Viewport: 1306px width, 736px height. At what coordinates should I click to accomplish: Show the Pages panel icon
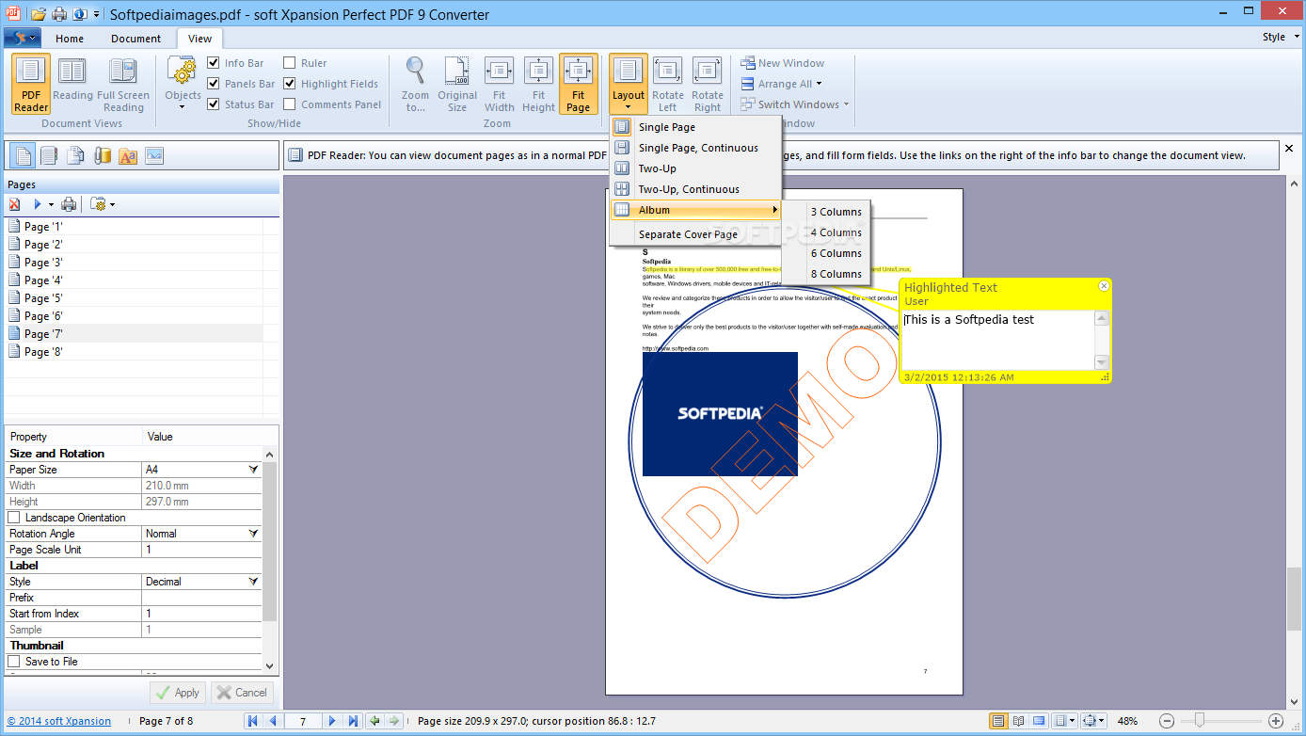click(23, 155)
